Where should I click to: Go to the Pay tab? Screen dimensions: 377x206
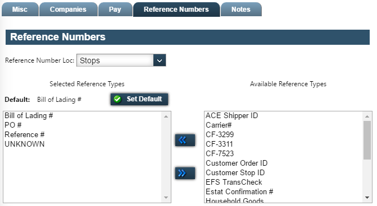(x=115, y=10)
